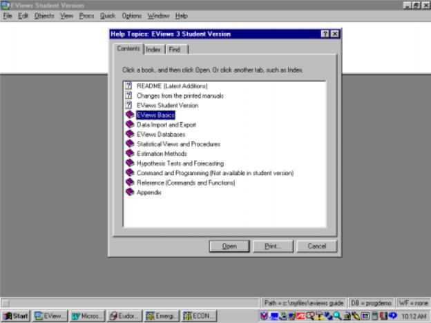Click the DB = progdemo status field

pos(371,303)
